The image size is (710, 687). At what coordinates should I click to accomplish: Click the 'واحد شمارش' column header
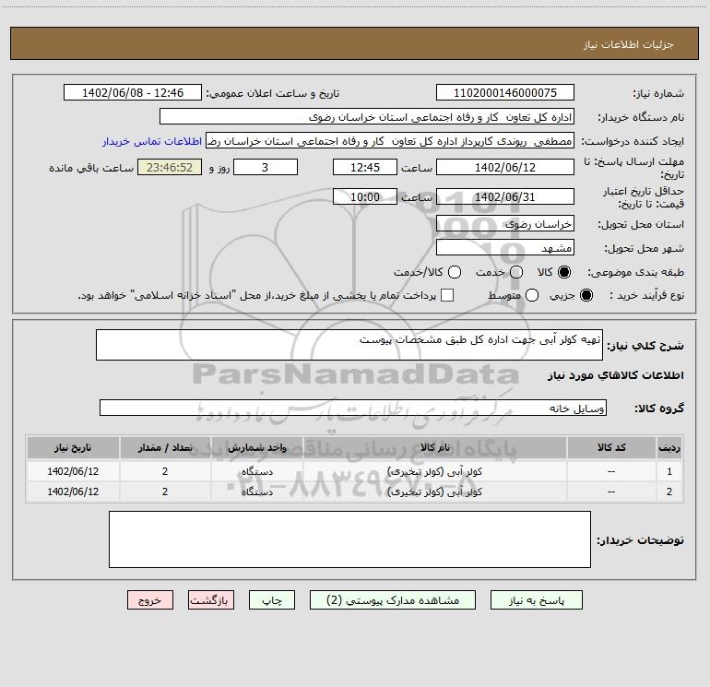coord(256,447)
